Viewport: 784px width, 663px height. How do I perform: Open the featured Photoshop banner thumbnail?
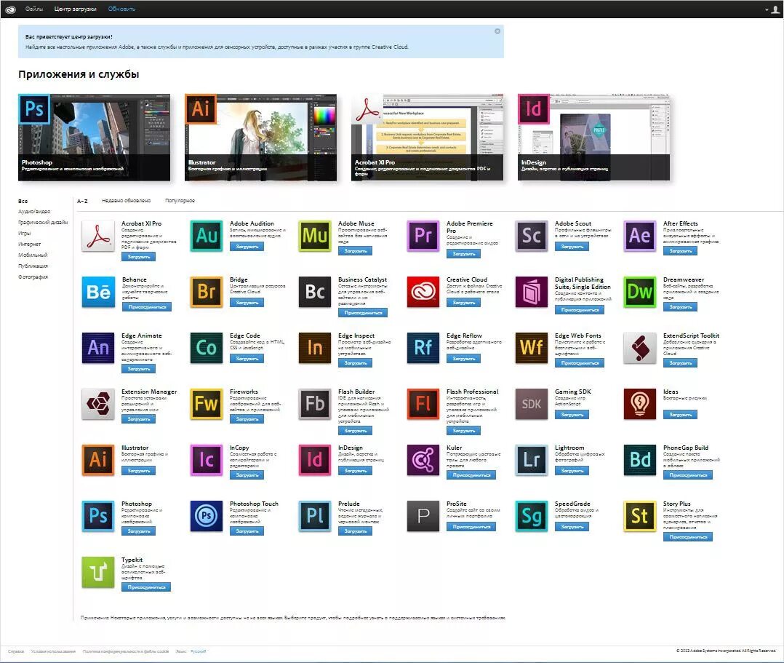[94, 137]
